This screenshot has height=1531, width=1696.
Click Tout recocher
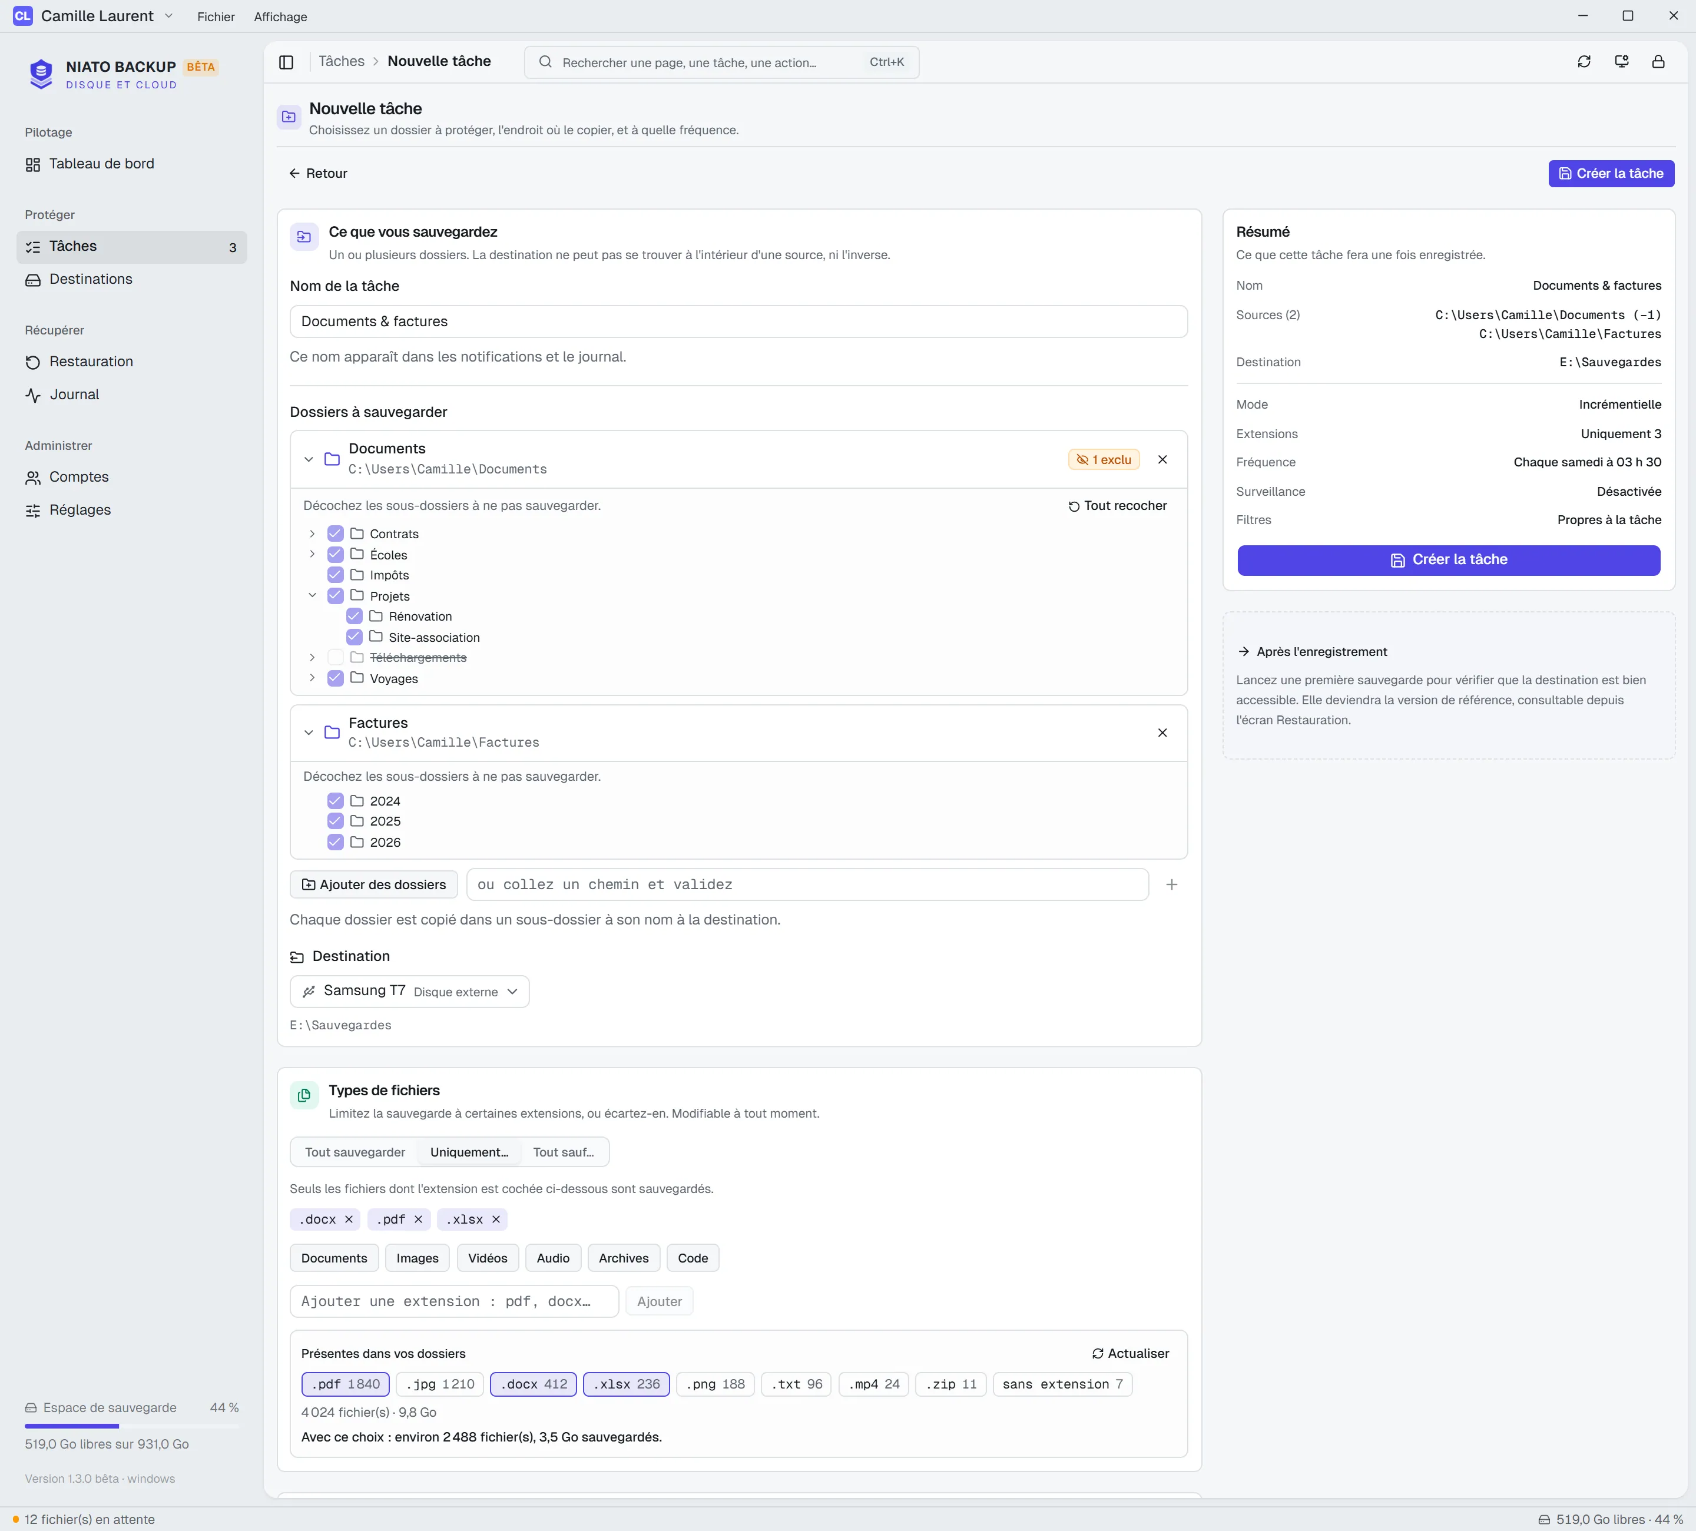(x=1117, y=506)
